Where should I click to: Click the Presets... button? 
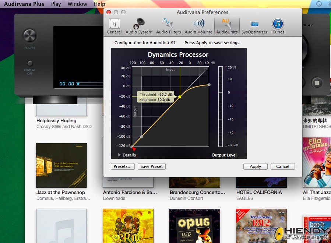point(123,166)
